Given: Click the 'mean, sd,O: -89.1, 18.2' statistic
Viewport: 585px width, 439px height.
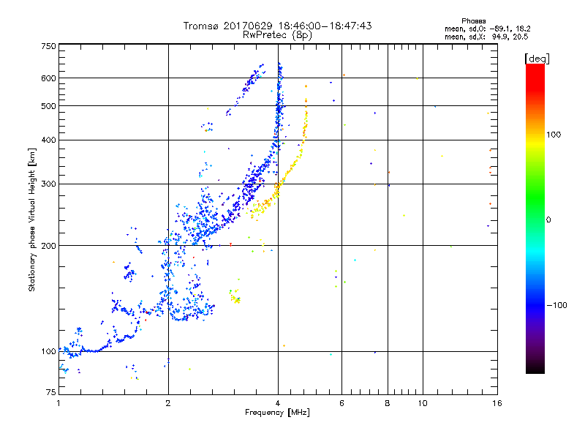Looking at the screenshot, I should [487, 29].
